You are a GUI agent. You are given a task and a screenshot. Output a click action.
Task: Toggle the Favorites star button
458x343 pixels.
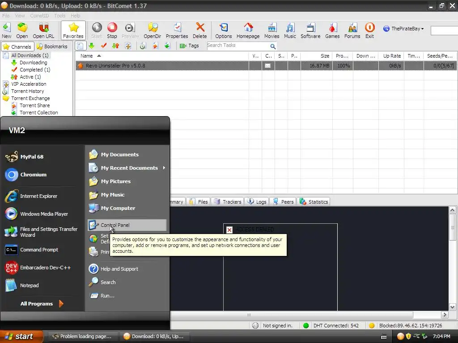coord(73,30)
